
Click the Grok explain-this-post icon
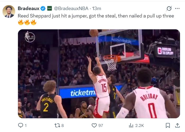(x=169, y=8)
